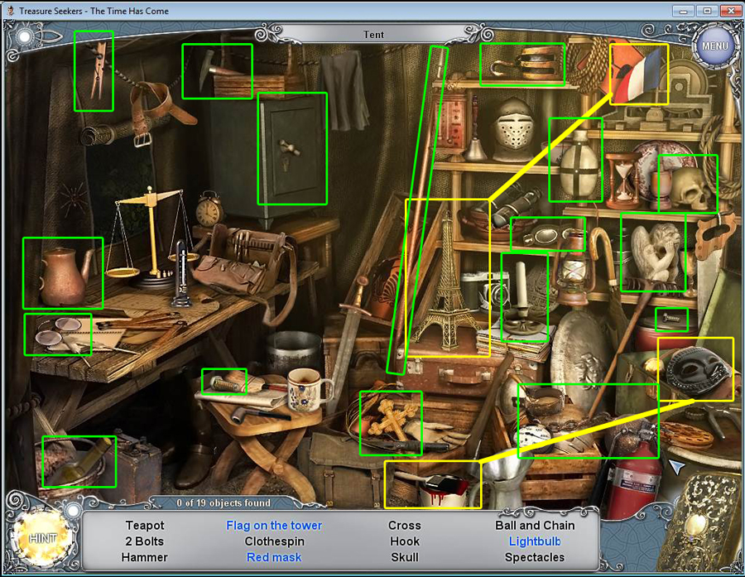Click 'Red mask' in the object list
The image size is (745, 577).
pyautogui.click(x=274, y=557)
